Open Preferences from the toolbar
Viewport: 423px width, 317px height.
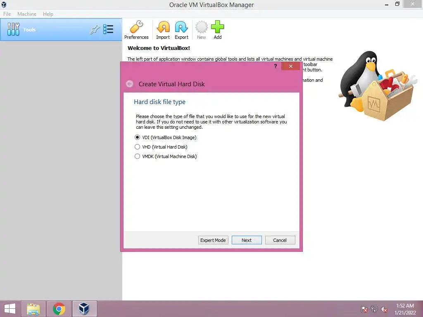pyautogui.click(x=136, y=30)
